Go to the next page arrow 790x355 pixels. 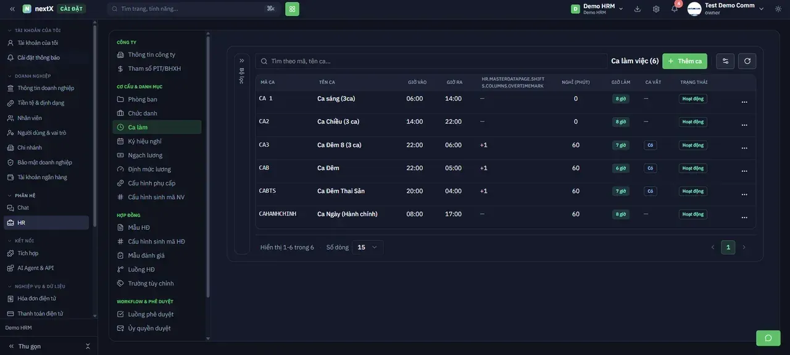click(744, 247)
